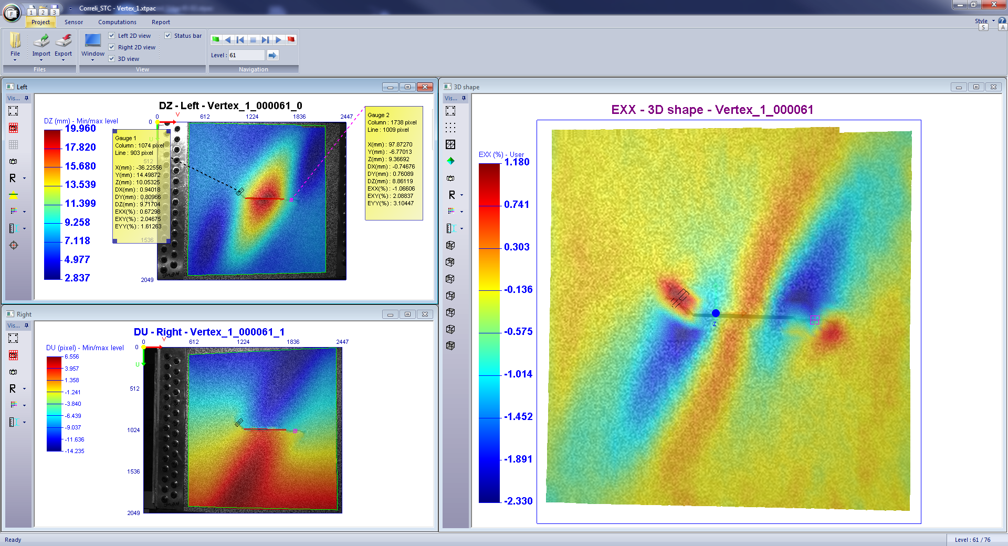This screenshot has width=1008, height=546.
Task: Uncheck the Left 2D view checkbox
Action: coord(112,36)
